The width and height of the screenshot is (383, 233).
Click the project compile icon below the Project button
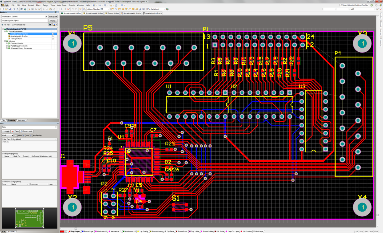[50, 25]
